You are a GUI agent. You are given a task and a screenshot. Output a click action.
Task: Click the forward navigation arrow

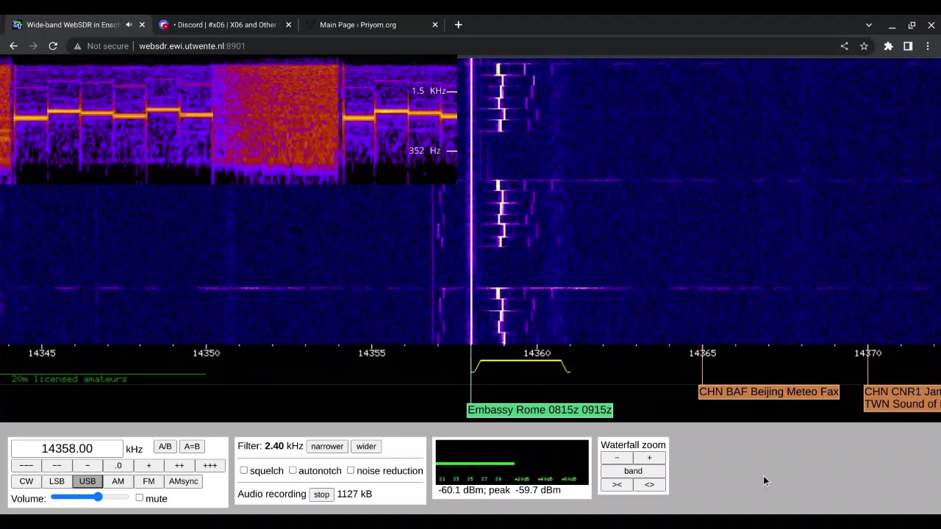[33, 46]
